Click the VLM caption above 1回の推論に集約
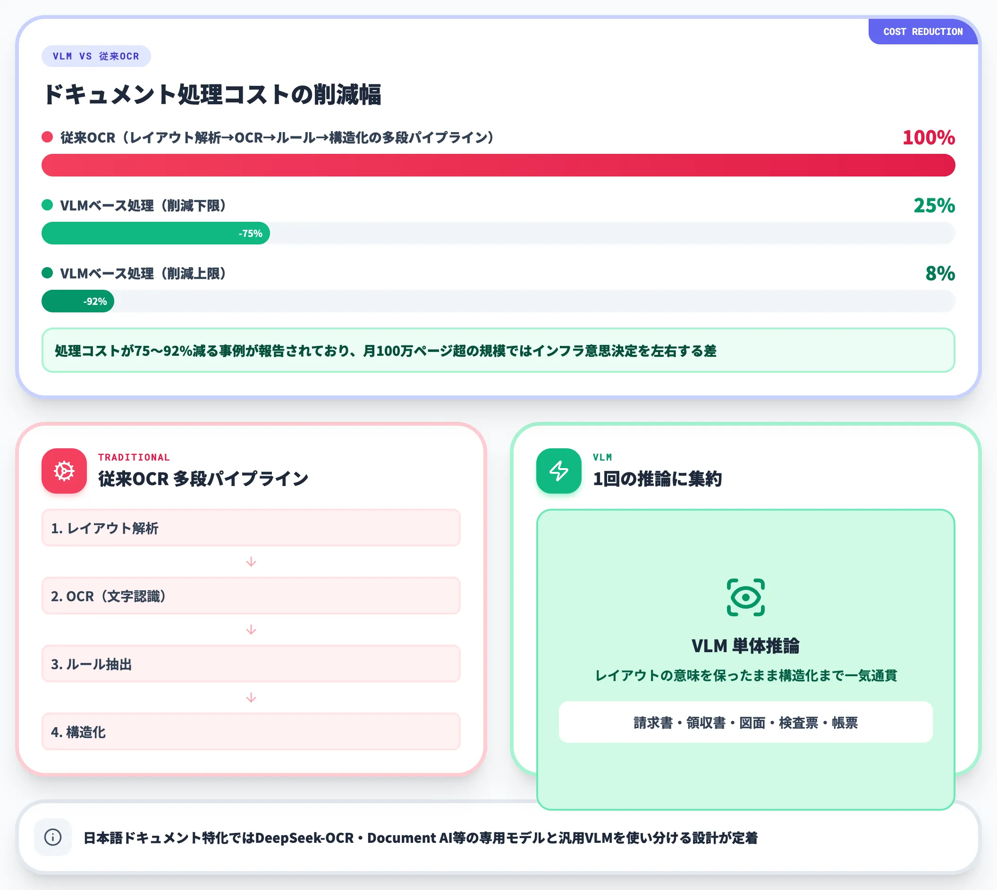Viewport: 997px width, 890px height. coord(602,457)
